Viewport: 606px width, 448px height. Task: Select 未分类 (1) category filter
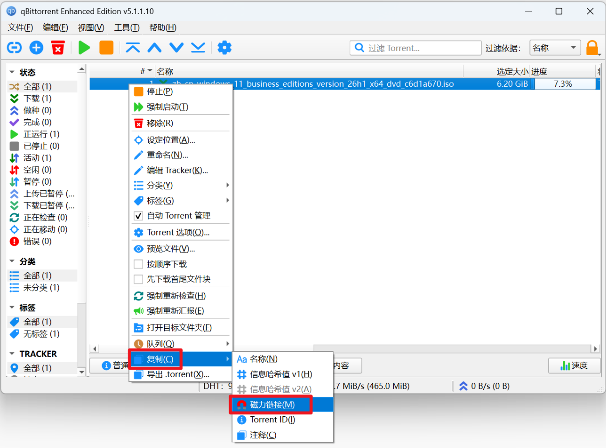click(x=42, y=288)
